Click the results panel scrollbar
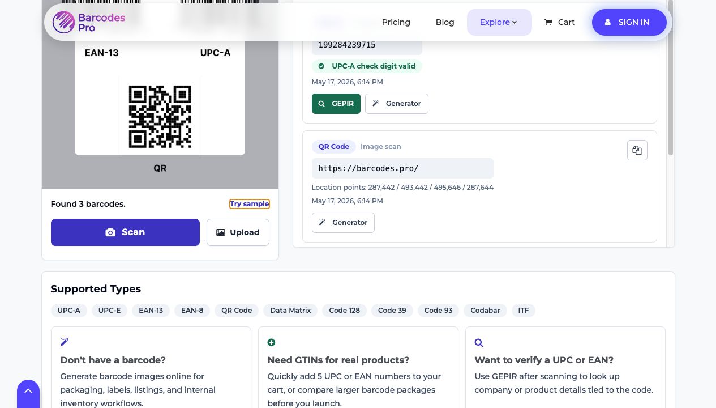The image size is (716, 408). pos(671,78)
